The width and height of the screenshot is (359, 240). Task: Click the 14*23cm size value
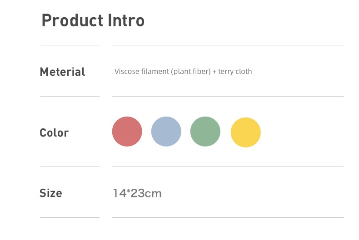(x=137, y=193)
